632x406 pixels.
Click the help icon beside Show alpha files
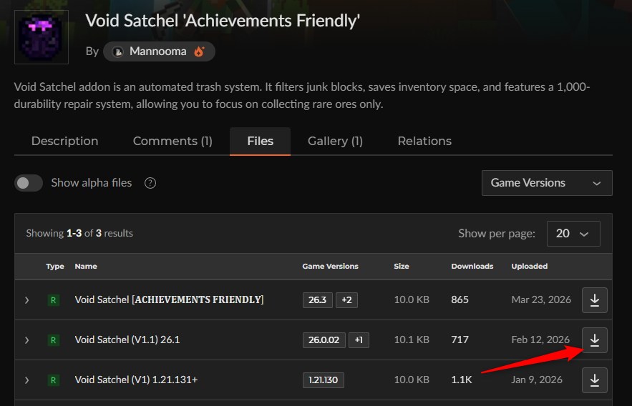150,183
